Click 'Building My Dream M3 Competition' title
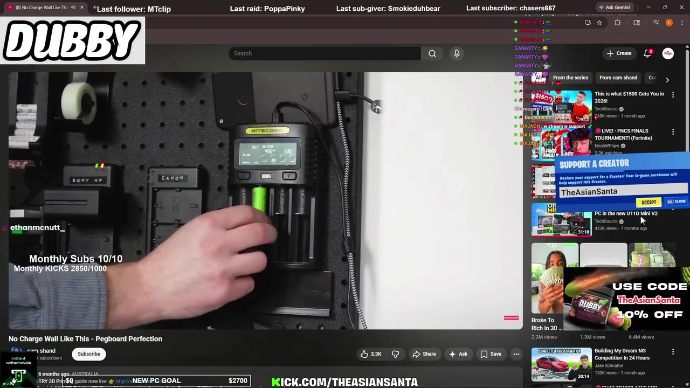Image resolution: width=690 pixels, height=388 pixels. (x=622, y=354)
